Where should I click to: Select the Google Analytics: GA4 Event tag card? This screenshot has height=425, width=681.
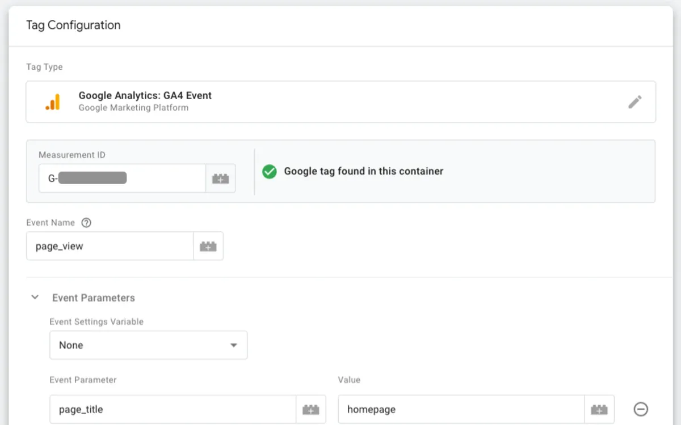click(340, 101)
